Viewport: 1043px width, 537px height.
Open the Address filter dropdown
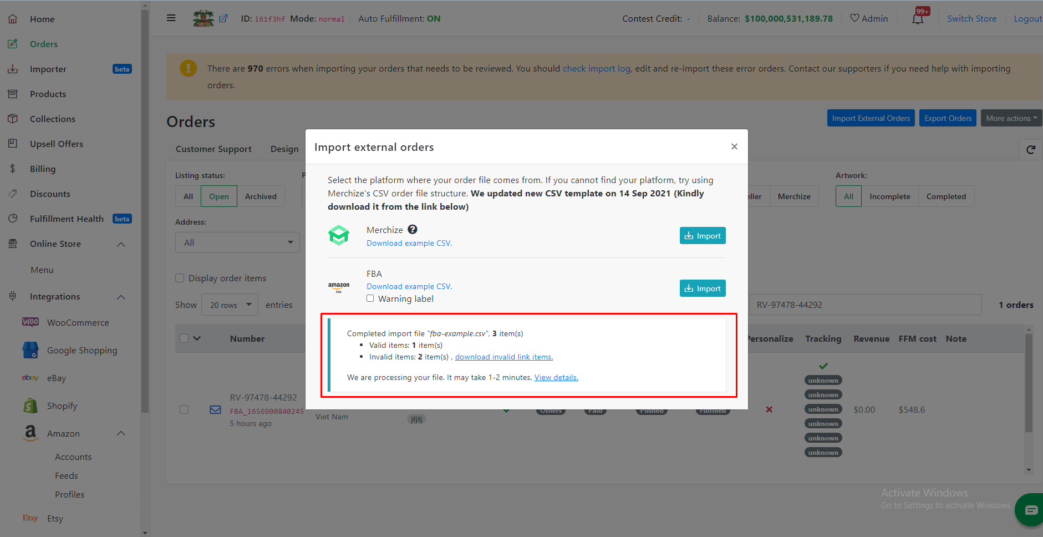[x=237, y=242]
